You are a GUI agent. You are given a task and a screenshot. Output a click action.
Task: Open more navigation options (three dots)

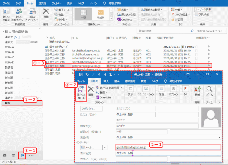(31, 155)
